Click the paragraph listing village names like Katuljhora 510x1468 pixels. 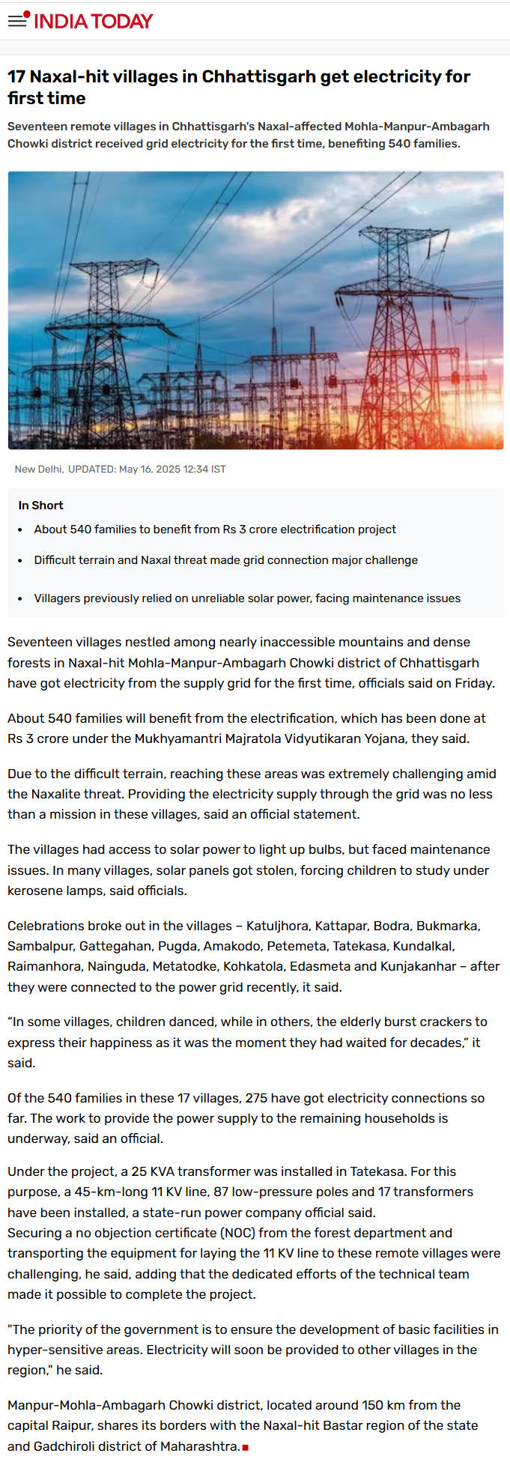pyautogui.click(x=253, y=956)
